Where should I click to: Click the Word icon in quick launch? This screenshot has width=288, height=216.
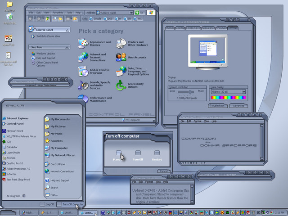click(103, 212)
